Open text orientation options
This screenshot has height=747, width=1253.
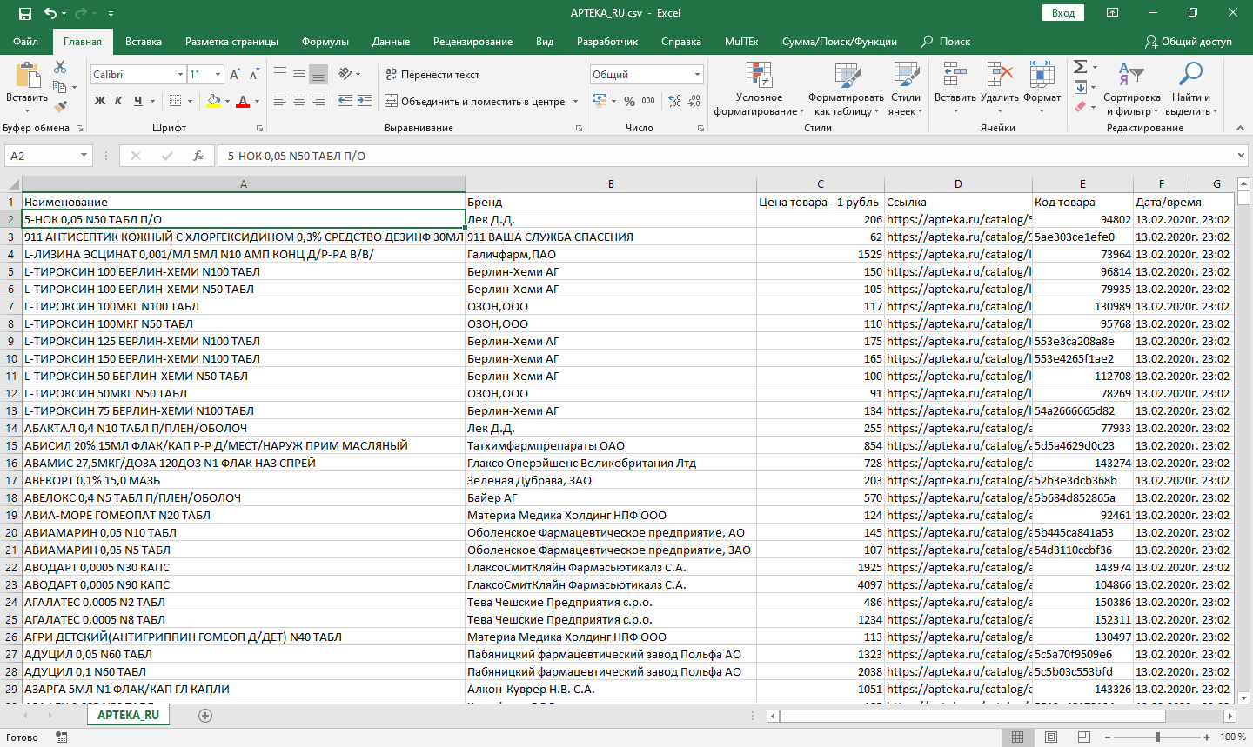click(x=346, y=74)
